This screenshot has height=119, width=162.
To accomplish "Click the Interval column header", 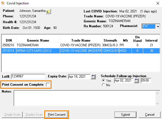I will 151,40.
